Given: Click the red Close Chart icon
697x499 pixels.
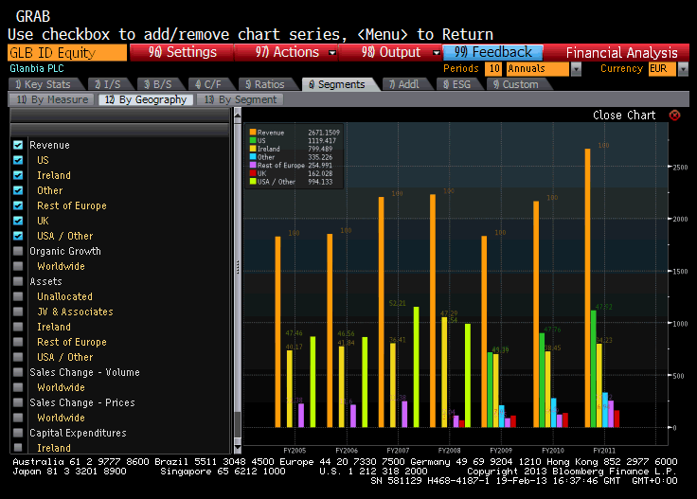Looking at the screenshot, I should [674, 116].
